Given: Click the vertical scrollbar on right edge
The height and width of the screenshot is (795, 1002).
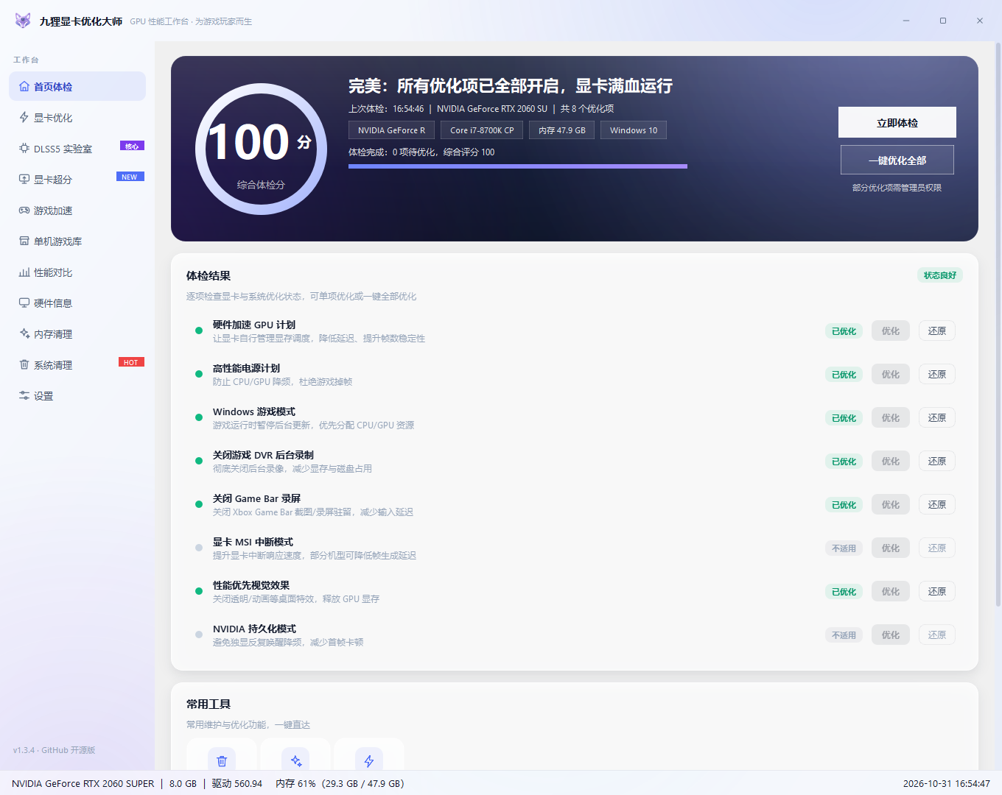Looking at the screenshot, I should pos(998,324).
